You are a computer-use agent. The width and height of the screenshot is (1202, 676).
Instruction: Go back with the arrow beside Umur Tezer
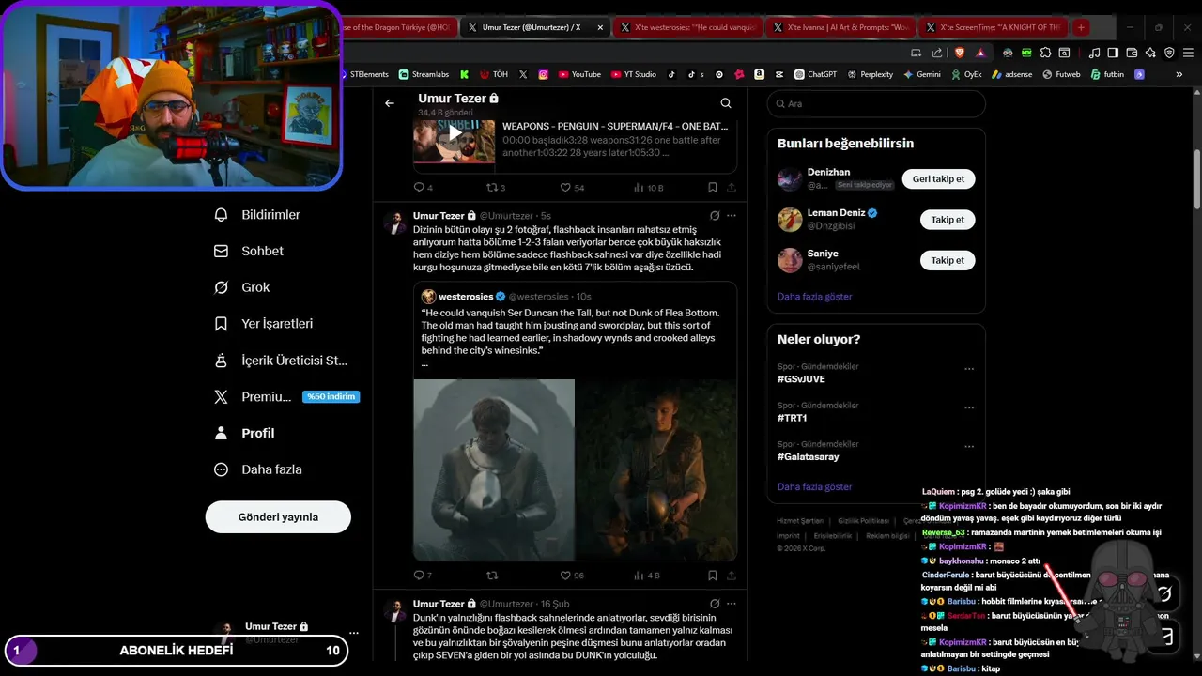coord(390,103)
